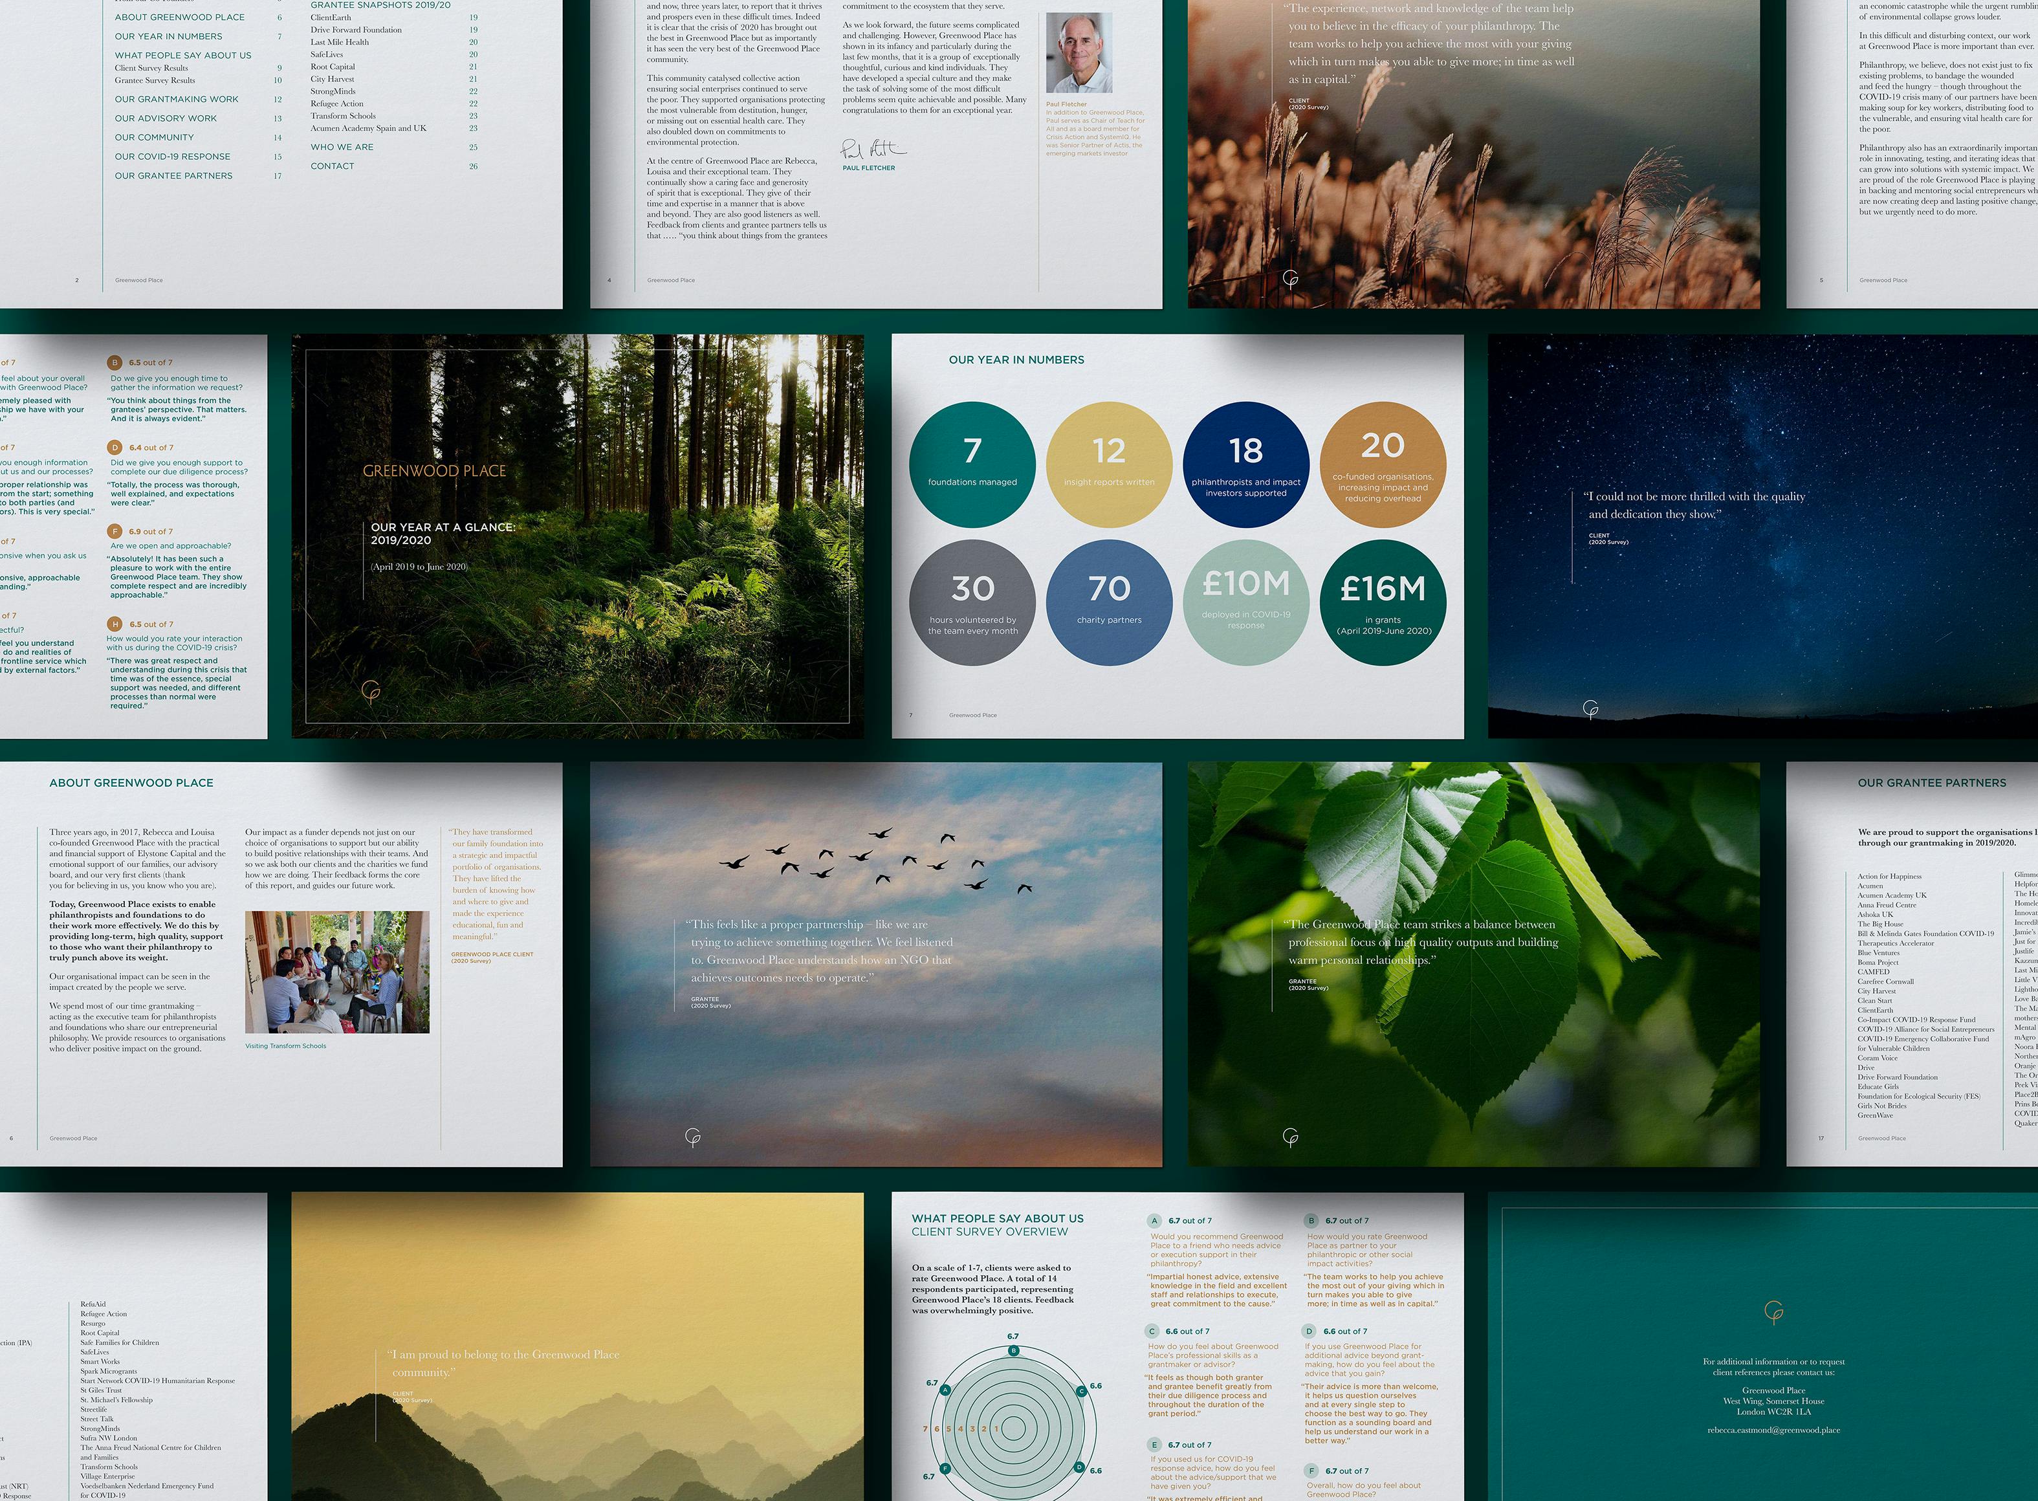Screen dimensions: 2038x1501
Task: Open WHO WE ARE in the contents list
Action: (x=342, y=148)
